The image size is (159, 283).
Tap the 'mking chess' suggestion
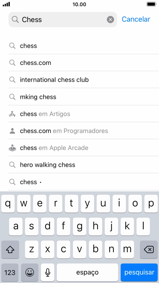click(x=38, y=97)
